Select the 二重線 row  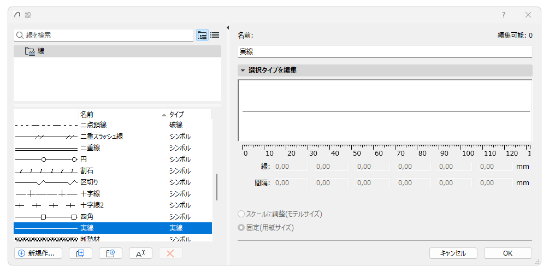(x=113, y=148)
